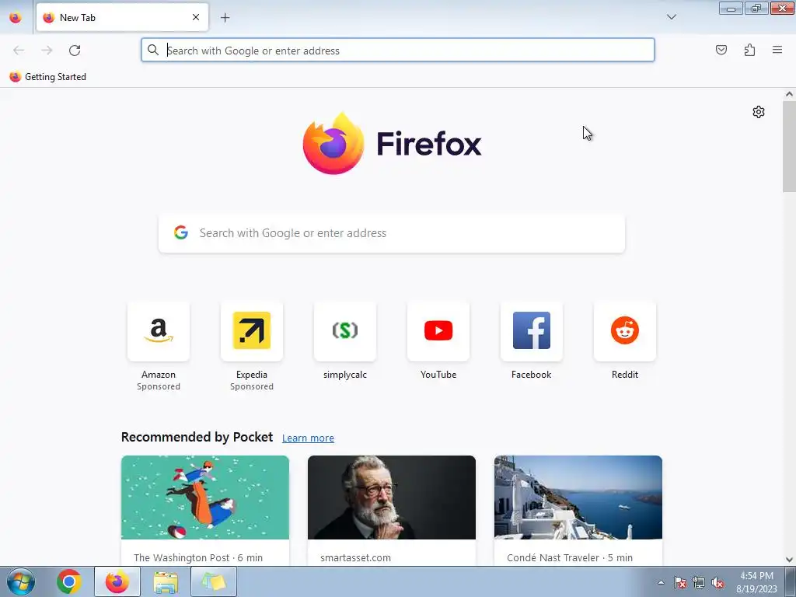Launch Chrome from the taskbar
Image resolution: width=796 pixels, height=597 pixels.
pos(69,581)
